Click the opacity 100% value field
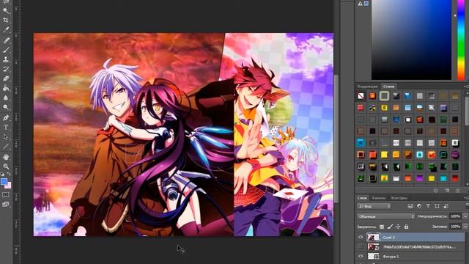 pyautogui.click(x=456, y=216)
